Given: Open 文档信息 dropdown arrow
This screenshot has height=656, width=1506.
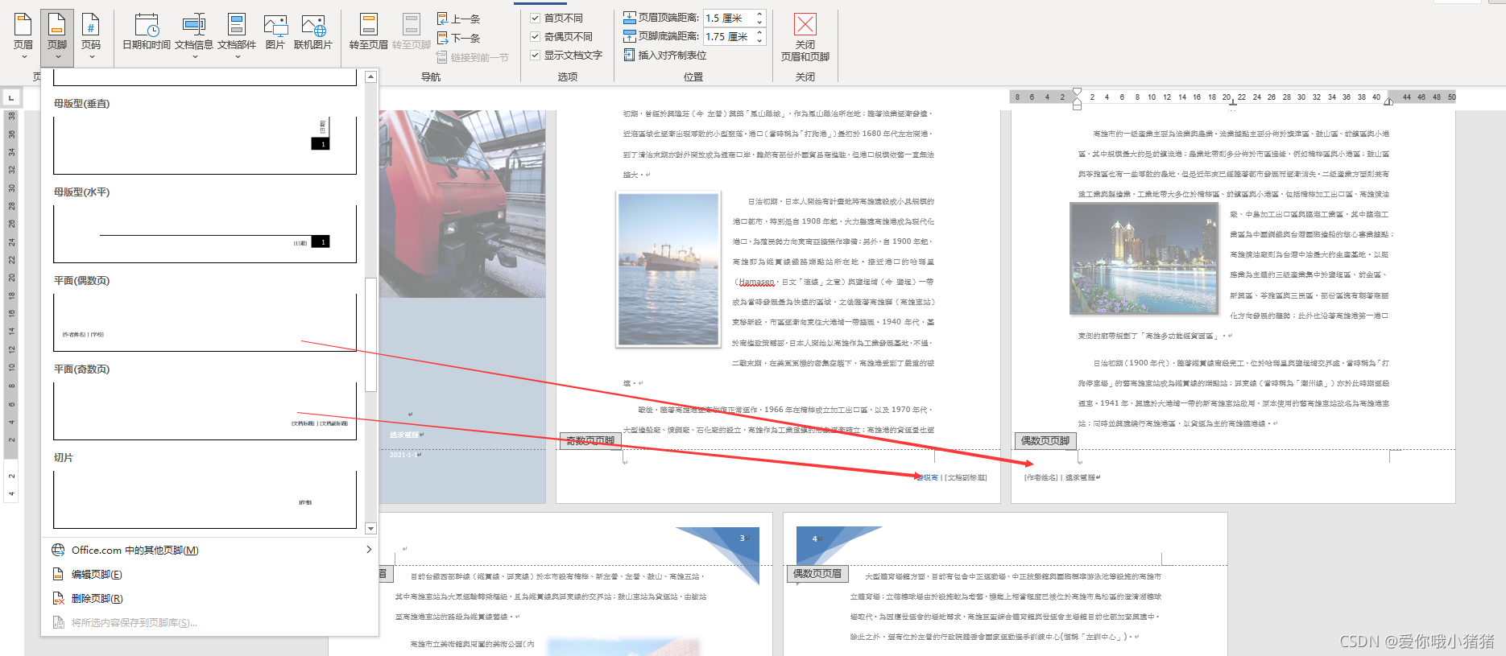Looking at the screenshot, I should click(194, 57).
